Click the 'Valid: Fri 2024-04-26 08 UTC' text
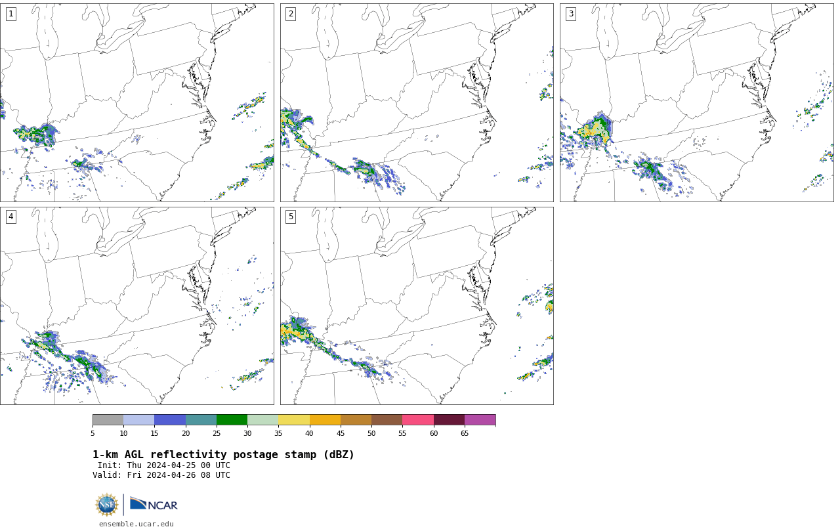This screenshot has height=531, width=840. click(x=161, y=475)
